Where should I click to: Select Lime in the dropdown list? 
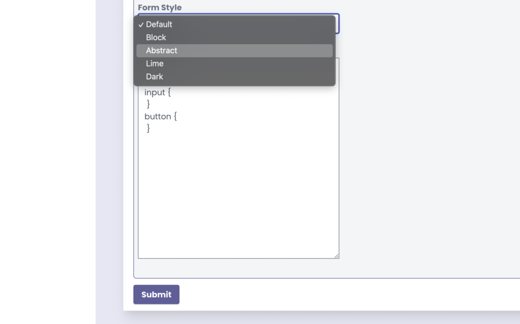(x=154, y=64)
